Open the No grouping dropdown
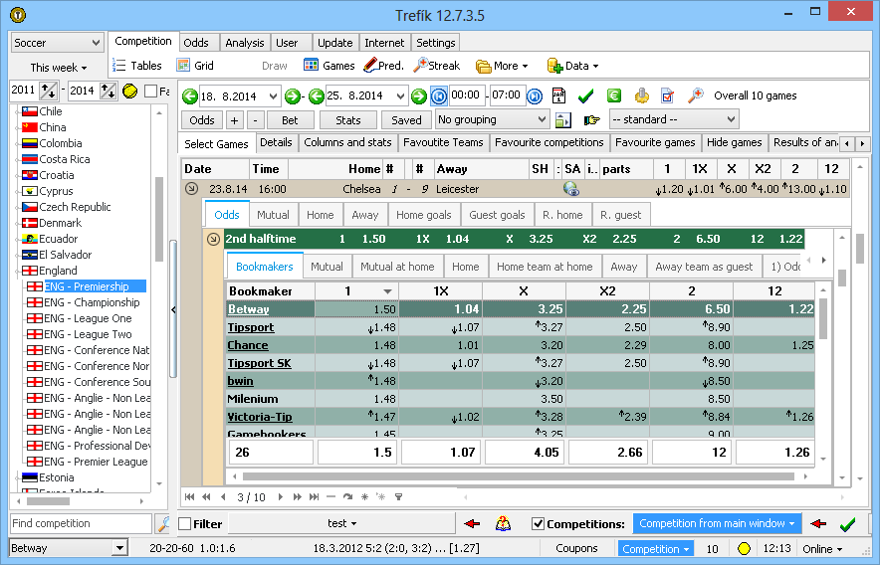 [492, 120]
